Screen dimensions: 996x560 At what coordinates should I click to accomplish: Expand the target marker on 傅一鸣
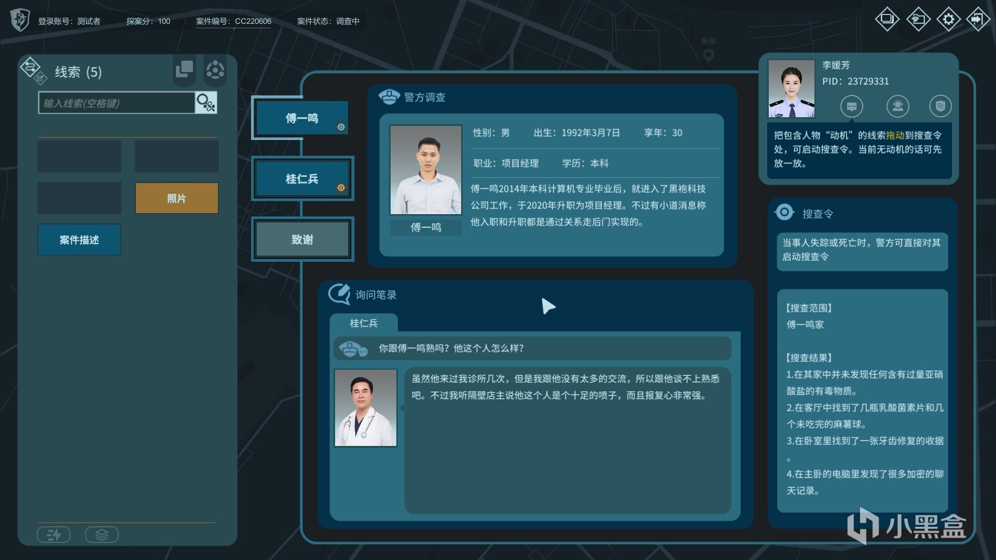coord(341,127)
